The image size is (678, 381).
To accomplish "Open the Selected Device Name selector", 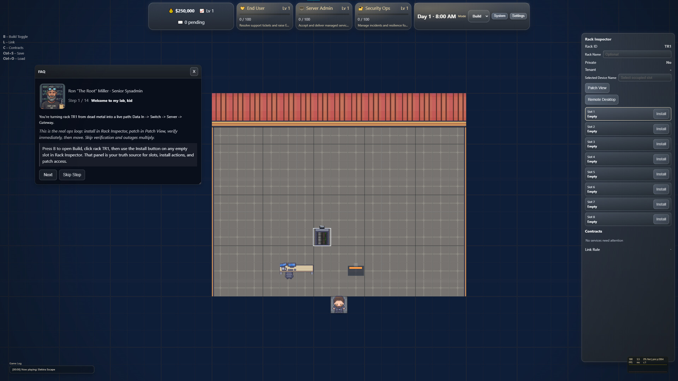I will (x=644, y=78).
